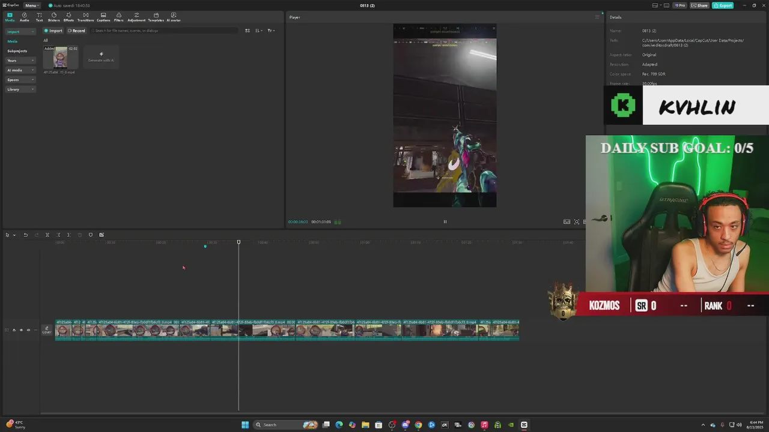
Task: Open the Transitions panel
Action: [x=85, y=17]
